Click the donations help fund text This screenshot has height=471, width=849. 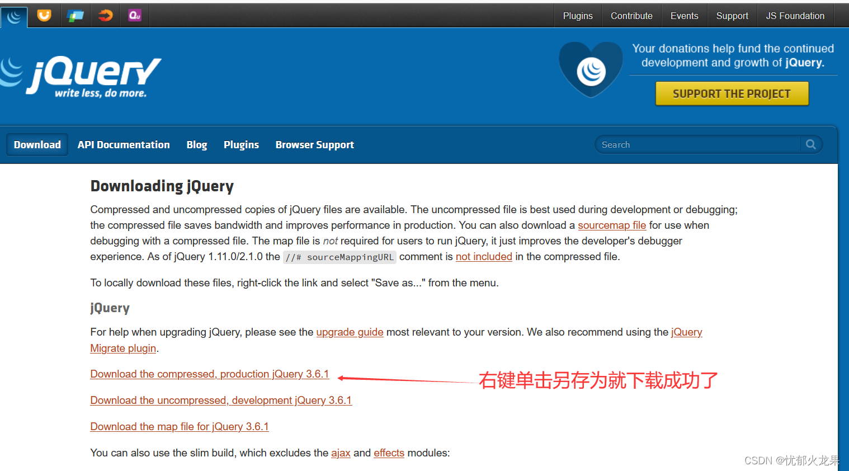(x=733, y=55)
